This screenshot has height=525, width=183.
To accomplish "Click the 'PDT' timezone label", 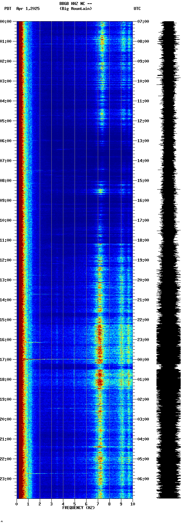I will click(x=8, y=9).
